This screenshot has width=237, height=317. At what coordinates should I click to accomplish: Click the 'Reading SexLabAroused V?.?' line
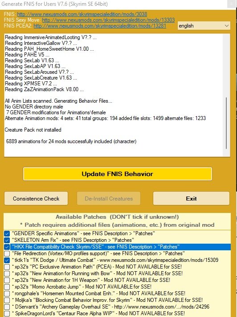coord(39,72)
